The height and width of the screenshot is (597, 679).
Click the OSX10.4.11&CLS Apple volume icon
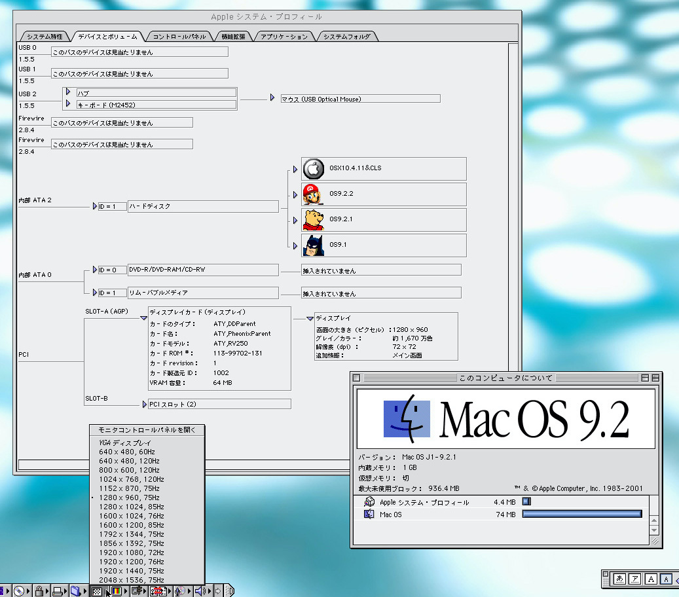313,169
